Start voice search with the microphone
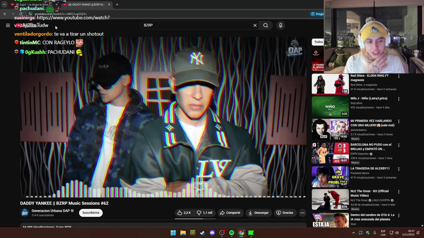The width and height of the screenshot is (424, 238). [x=281, y=25]
